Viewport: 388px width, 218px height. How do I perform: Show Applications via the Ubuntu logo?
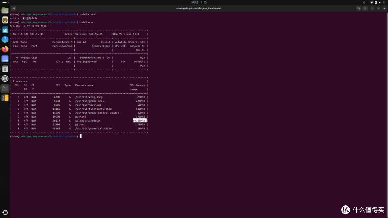[5, 213]
